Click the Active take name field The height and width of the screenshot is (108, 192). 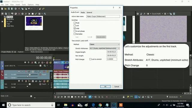click(x=103, y=16)
